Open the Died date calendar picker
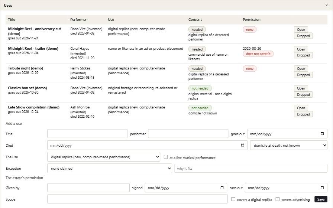The image size is (333, 208). point(243,145)
